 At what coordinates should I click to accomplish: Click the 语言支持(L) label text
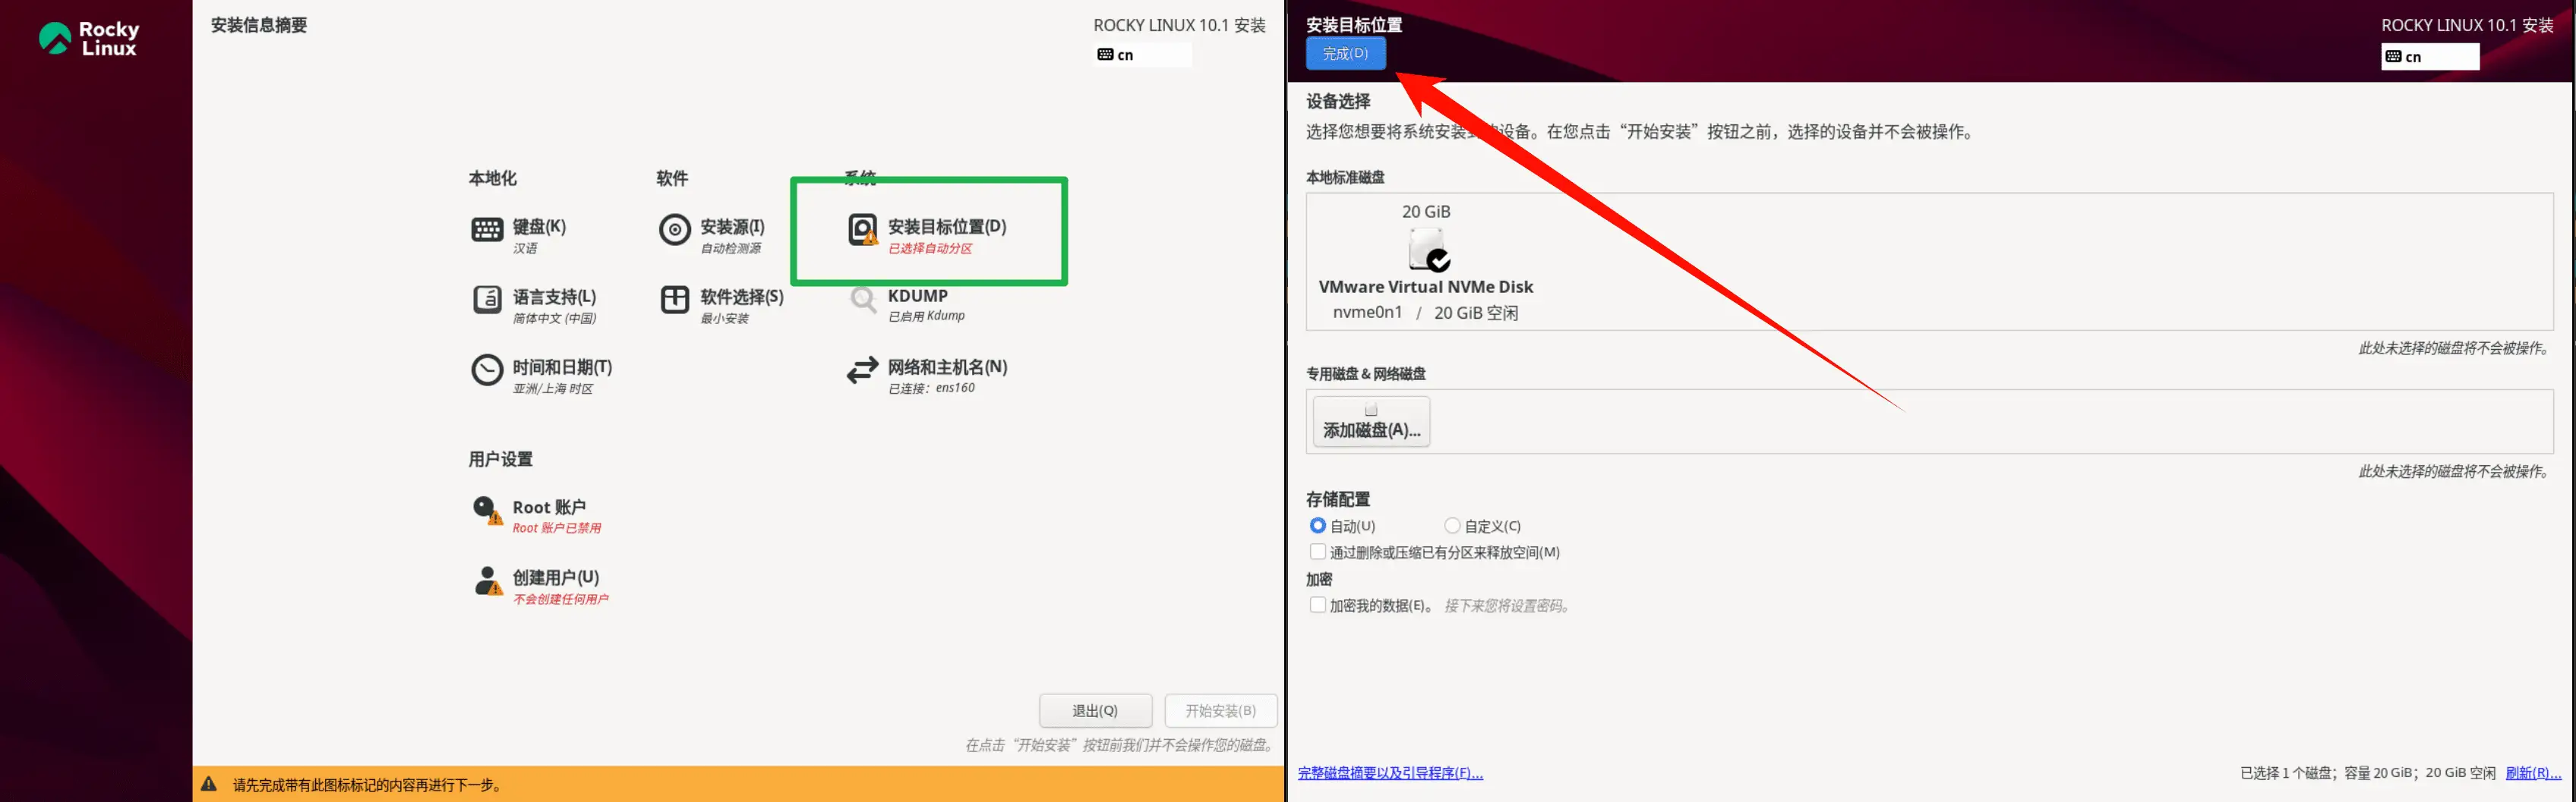(554, 297)
